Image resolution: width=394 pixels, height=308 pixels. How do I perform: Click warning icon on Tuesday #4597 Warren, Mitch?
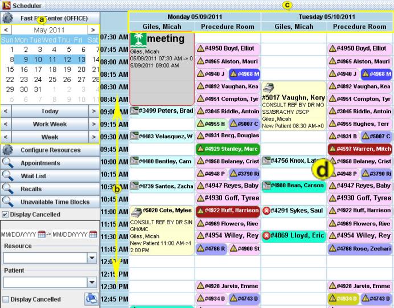pos(333,149)
